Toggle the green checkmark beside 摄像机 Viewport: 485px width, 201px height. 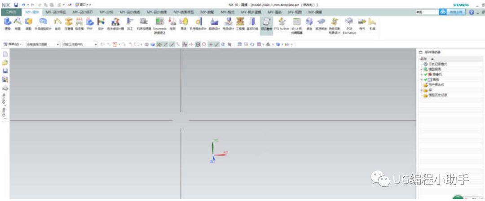(x=426, y=74)
